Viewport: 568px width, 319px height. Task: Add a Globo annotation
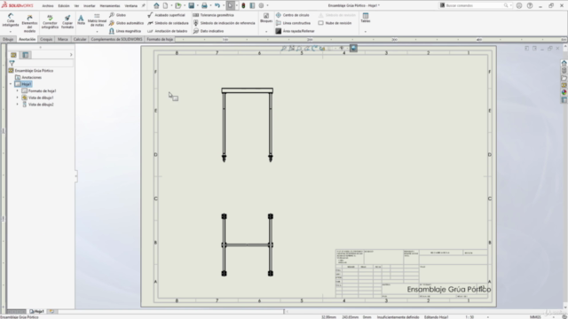click(x=117, y=15)
